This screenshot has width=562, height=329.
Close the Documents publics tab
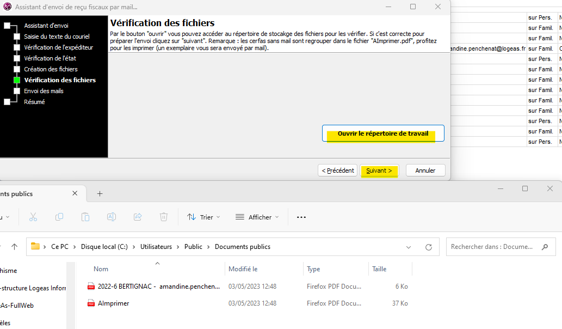click(x=76, y=193)
